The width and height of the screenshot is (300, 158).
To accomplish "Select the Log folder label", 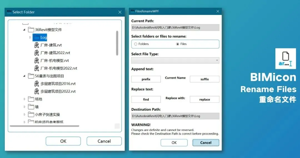I will [44, 37].
